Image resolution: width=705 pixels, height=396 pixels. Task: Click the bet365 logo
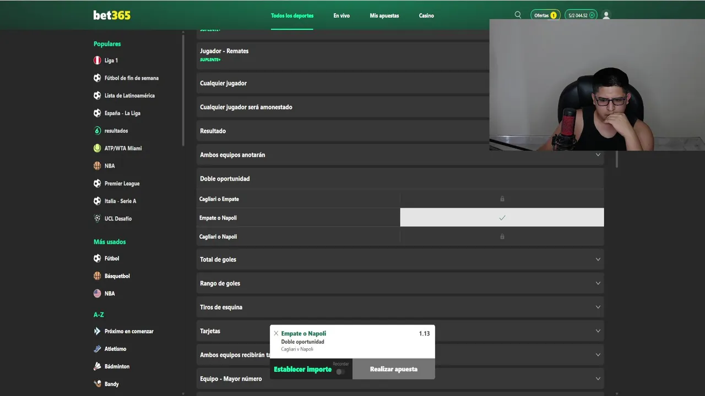[x=112, y=15]
